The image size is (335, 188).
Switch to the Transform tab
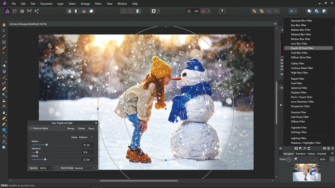pos(300,154)
